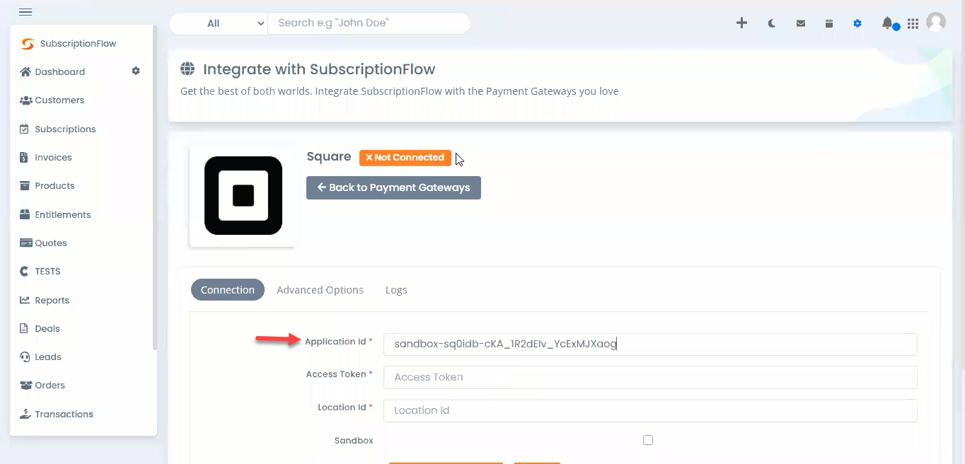The height and width of the screenshot is (464, 965).
Task: Open Entitlements in the sidebar
Action: [63, 214]
